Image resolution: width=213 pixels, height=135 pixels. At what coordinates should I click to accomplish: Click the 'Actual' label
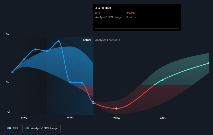click(x=87, y=40)
